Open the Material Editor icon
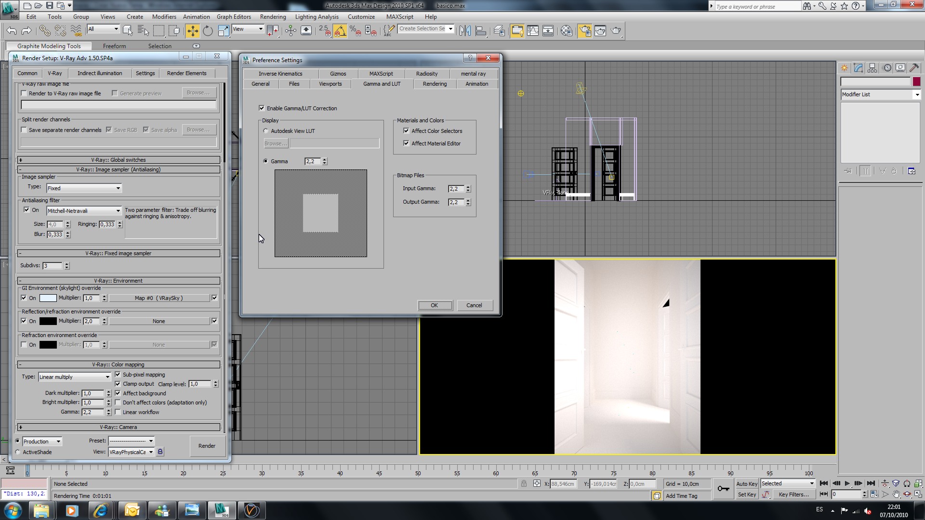 pyautogui.click(x=567, y=31)
